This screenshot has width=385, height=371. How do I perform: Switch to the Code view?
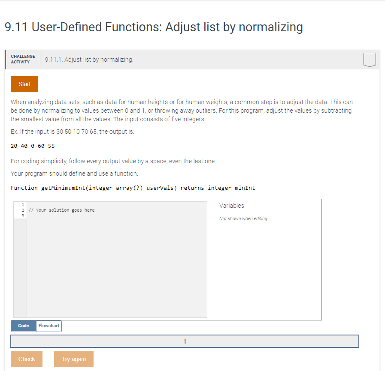click(x=23, y=326)
